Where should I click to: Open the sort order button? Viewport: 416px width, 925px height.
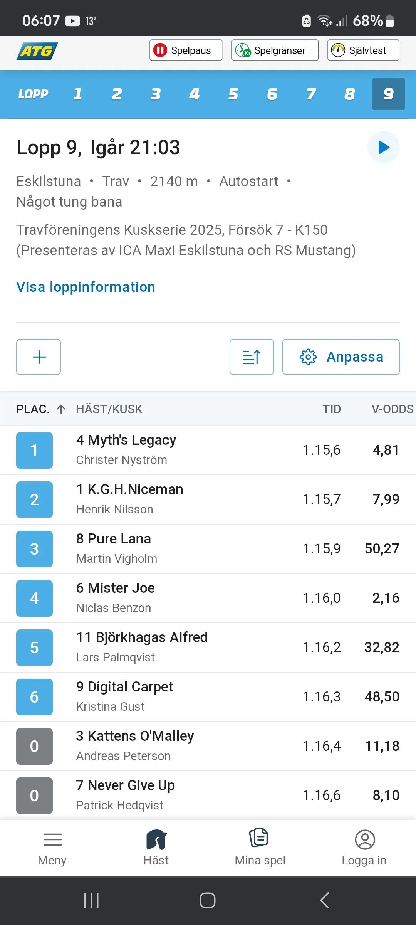click(x=252, y=357)
